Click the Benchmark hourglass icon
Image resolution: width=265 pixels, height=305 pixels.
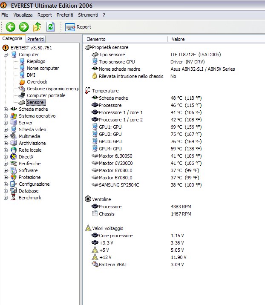(14, 197)
